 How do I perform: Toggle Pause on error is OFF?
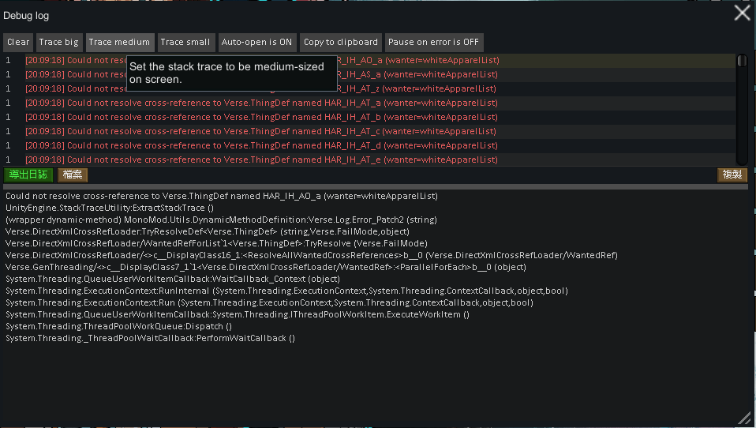click(x=433, y=43)
